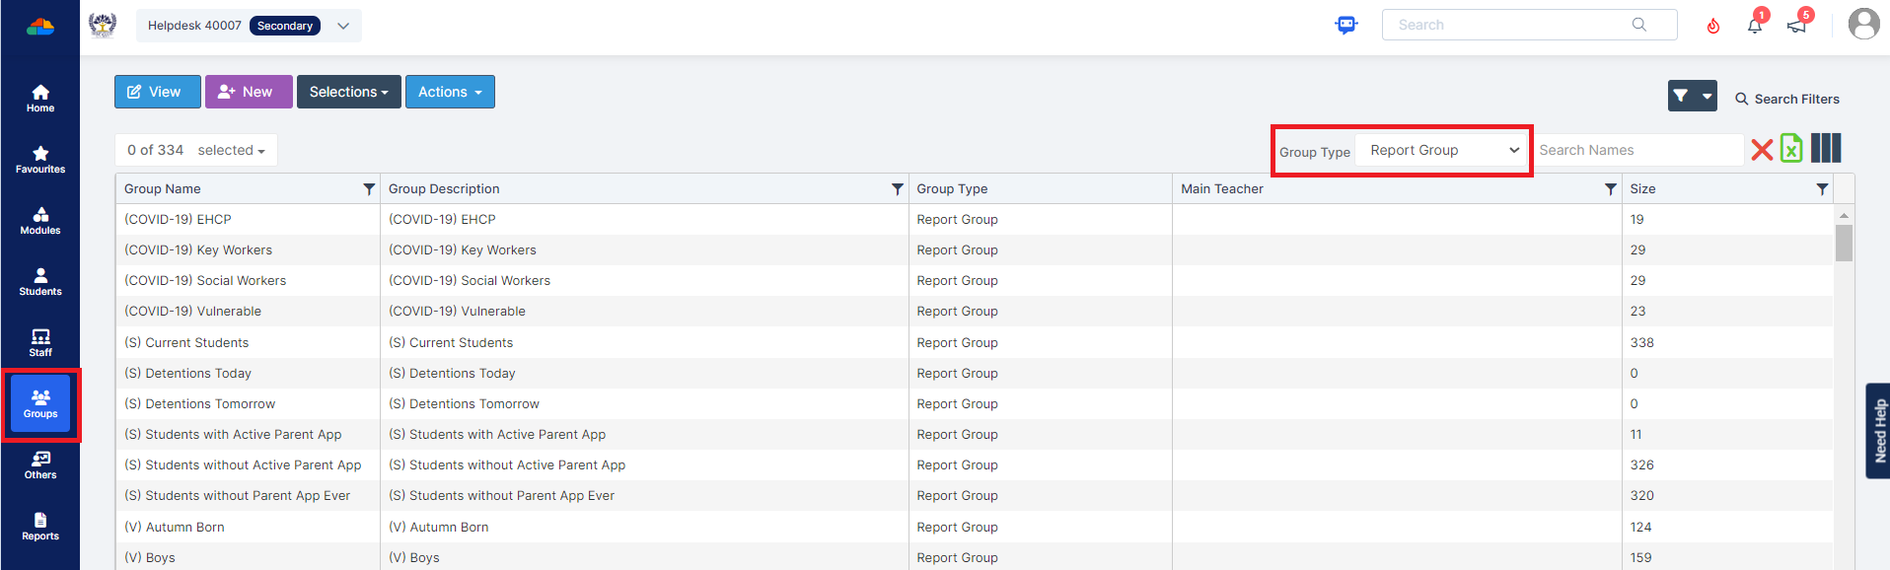
Task: Clear filters with the red X icon
Action: click(1762, 150)
